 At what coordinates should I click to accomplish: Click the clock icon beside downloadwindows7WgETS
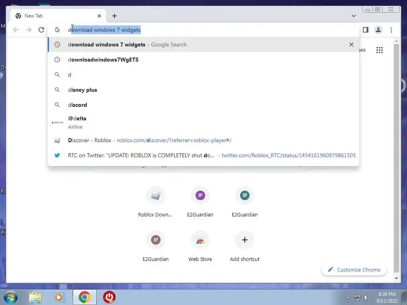point(57,60)
